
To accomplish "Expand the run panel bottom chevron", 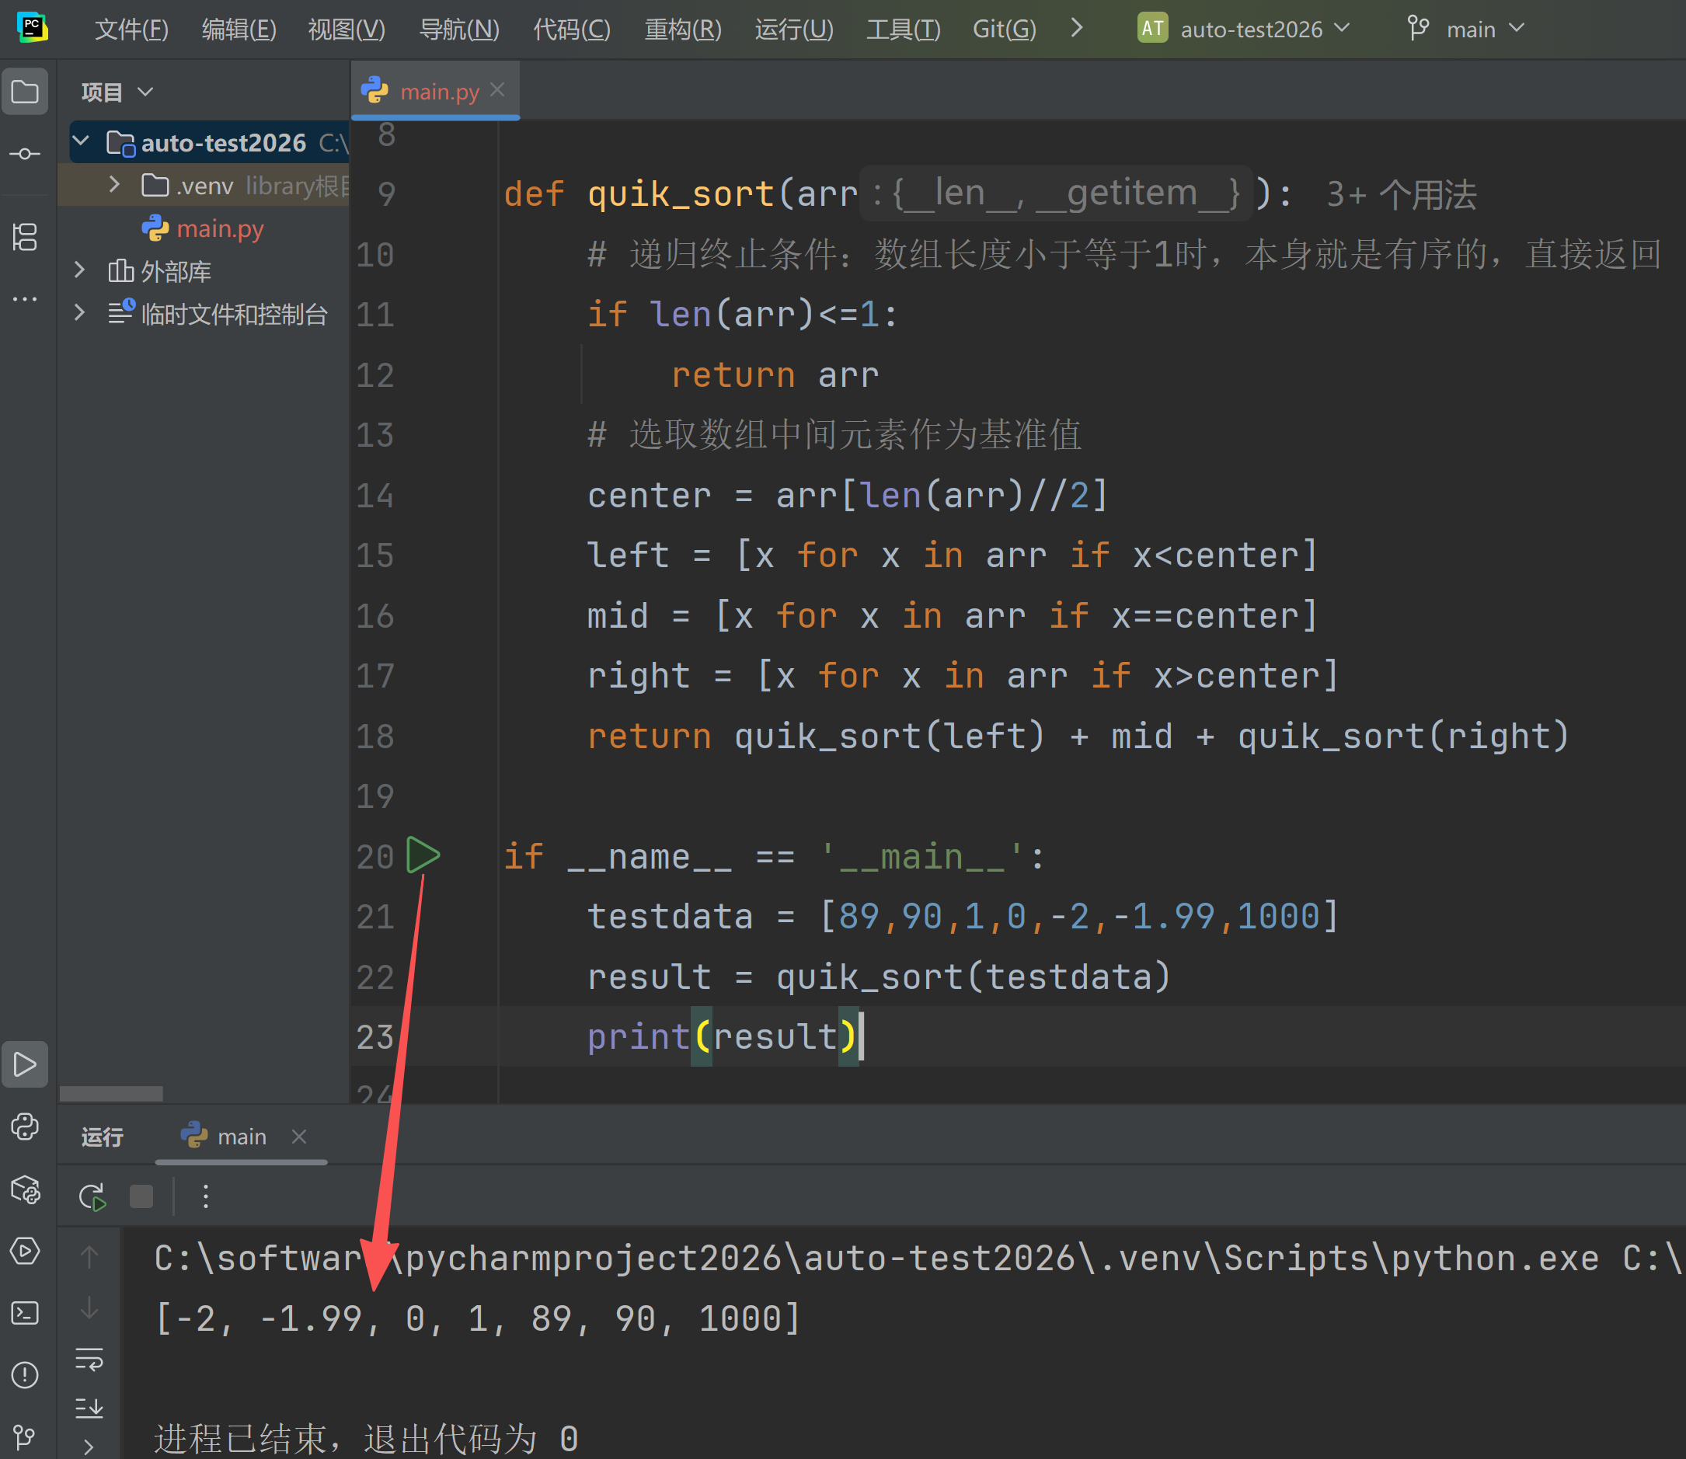I will pos(89,1447).
